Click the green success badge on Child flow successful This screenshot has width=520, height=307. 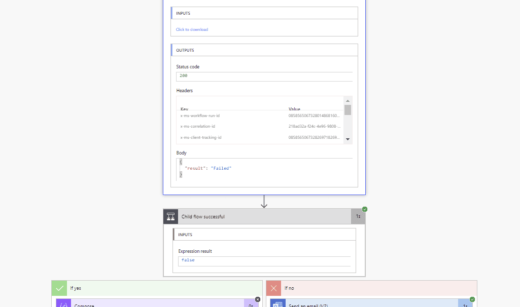click(365, 209)
